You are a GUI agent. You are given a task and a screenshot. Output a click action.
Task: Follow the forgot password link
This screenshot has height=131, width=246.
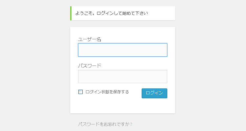pos(105,124)
